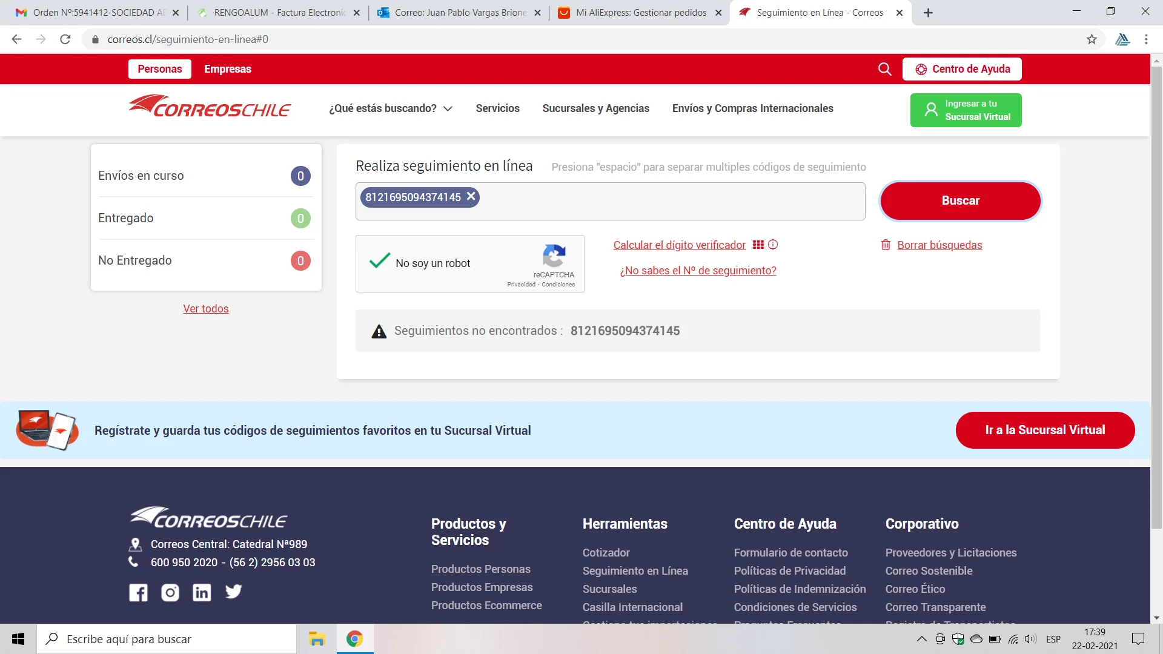The width and height of the screenshot is (1163, 654).
Task: Click the search magnifier in red header
Action: coord(884,69)
